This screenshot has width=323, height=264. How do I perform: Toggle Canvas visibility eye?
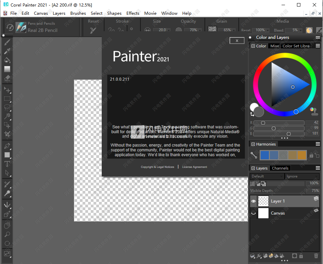(253, 213)
